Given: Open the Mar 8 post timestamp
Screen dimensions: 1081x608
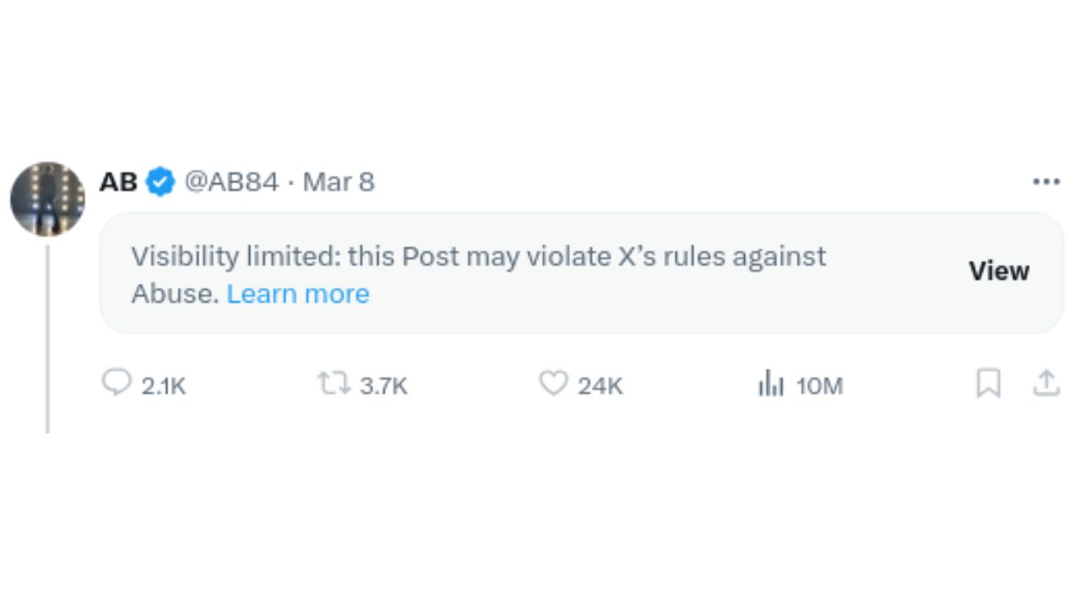Looking at the screenshot, I should click(339, 182).
